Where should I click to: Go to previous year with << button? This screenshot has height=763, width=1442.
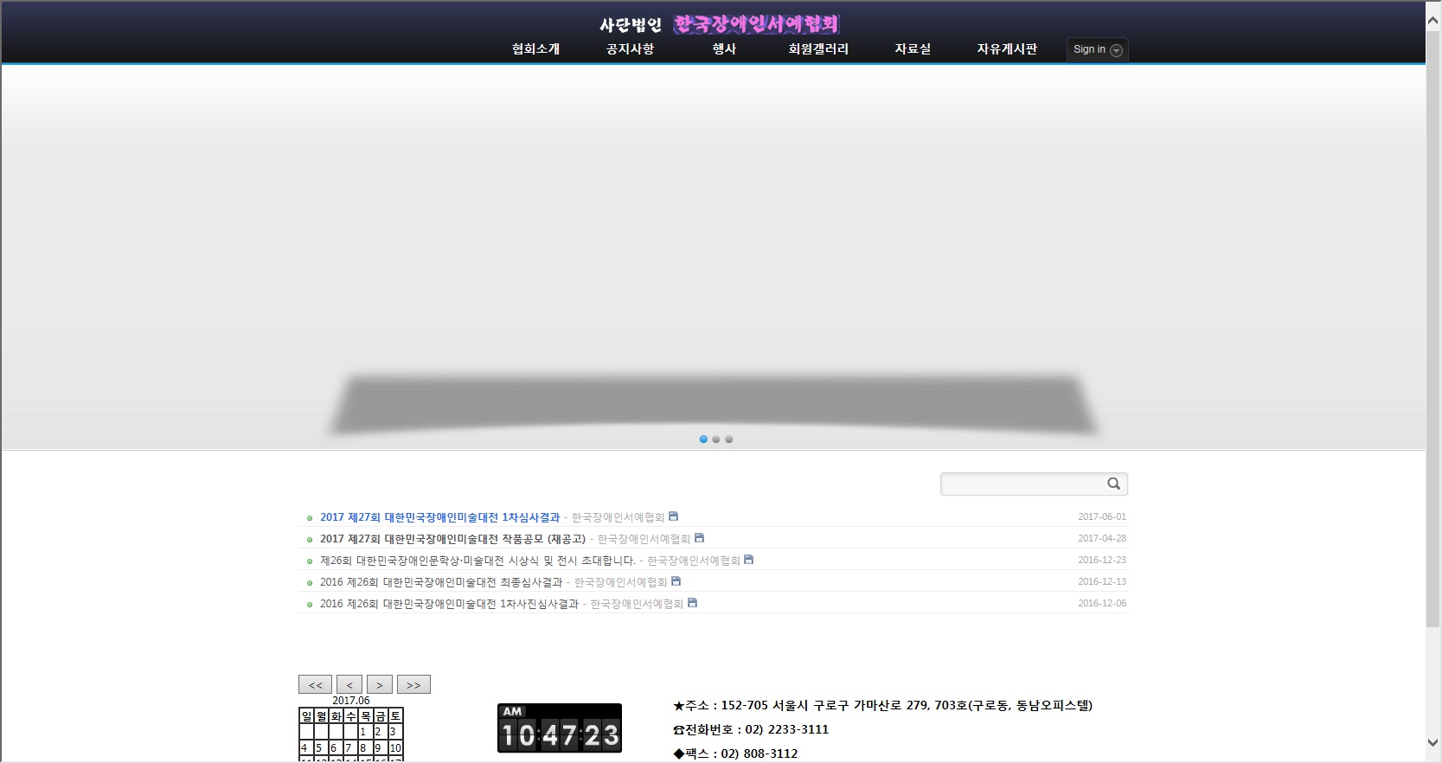[x=315, y=684]
